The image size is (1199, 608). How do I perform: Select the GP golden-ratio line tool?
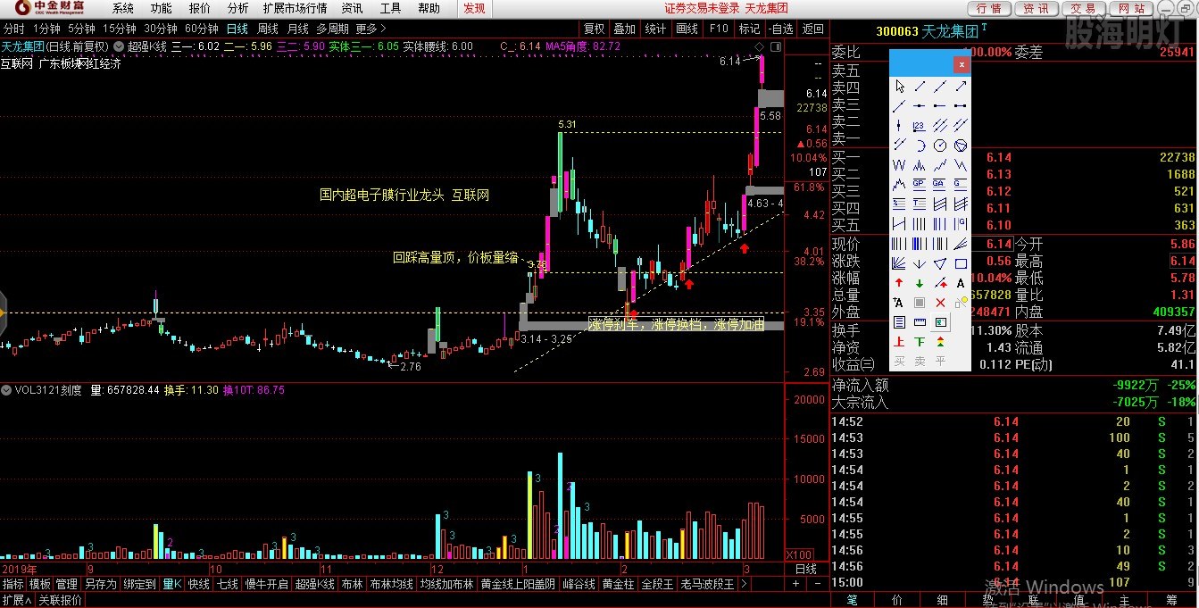(919, 185)
